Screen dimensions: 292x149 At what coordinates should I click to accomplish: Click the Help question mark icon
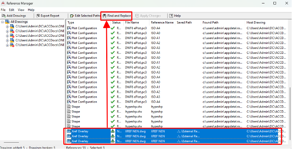[171, 16]
